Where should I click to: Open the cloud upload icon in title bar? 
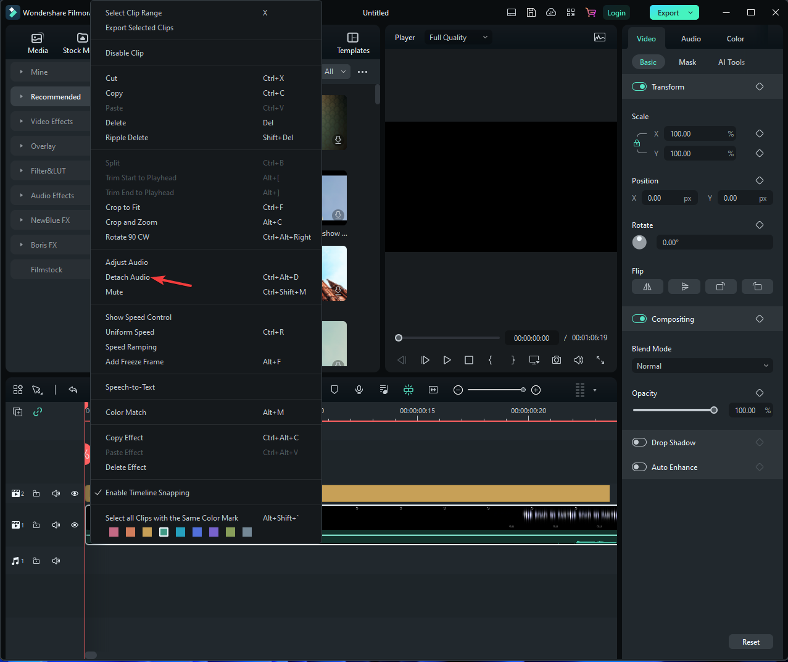(x=551, y=12)
